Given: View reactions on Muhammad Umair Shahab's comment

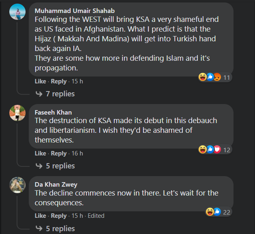Looking at the screenshot, I should pos(214,77).
